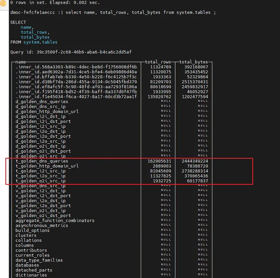Click table name v_golden_i2i_dst_ip

coord(41,191)
